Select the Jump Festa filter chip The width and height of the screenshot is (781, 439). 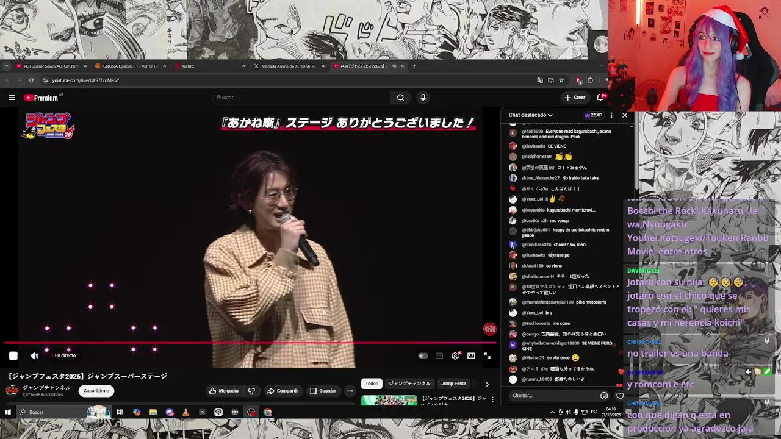tap(454, 384)
